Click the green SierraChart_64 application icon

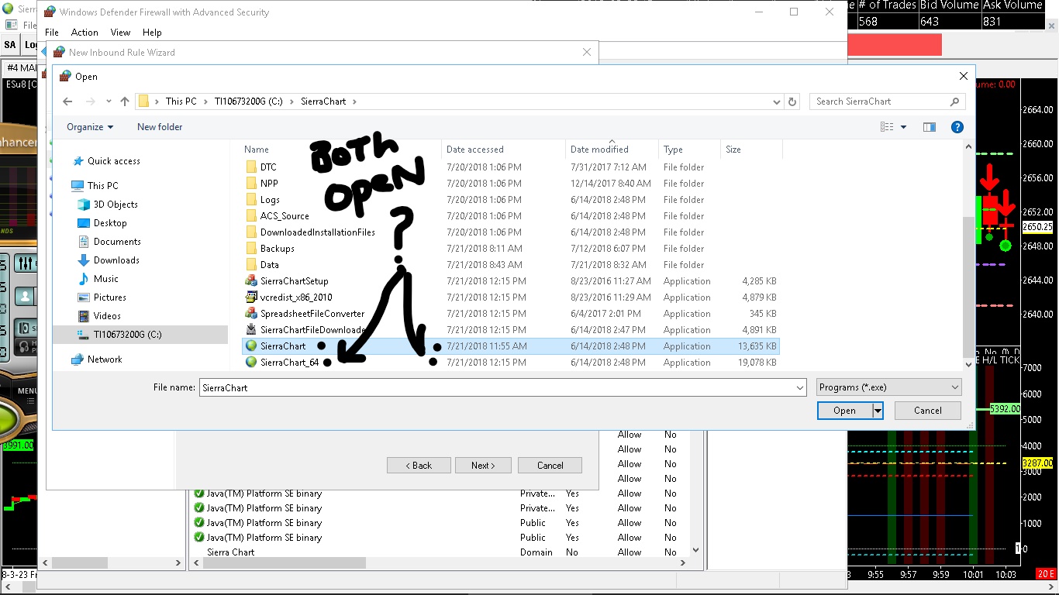pyautogui.click(x=251, y=363)
